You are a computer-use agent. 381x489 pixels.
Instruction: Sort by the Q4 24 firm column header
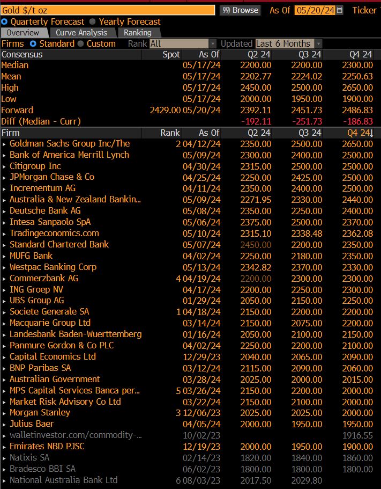pyautogui.click(x=361, y=133)
